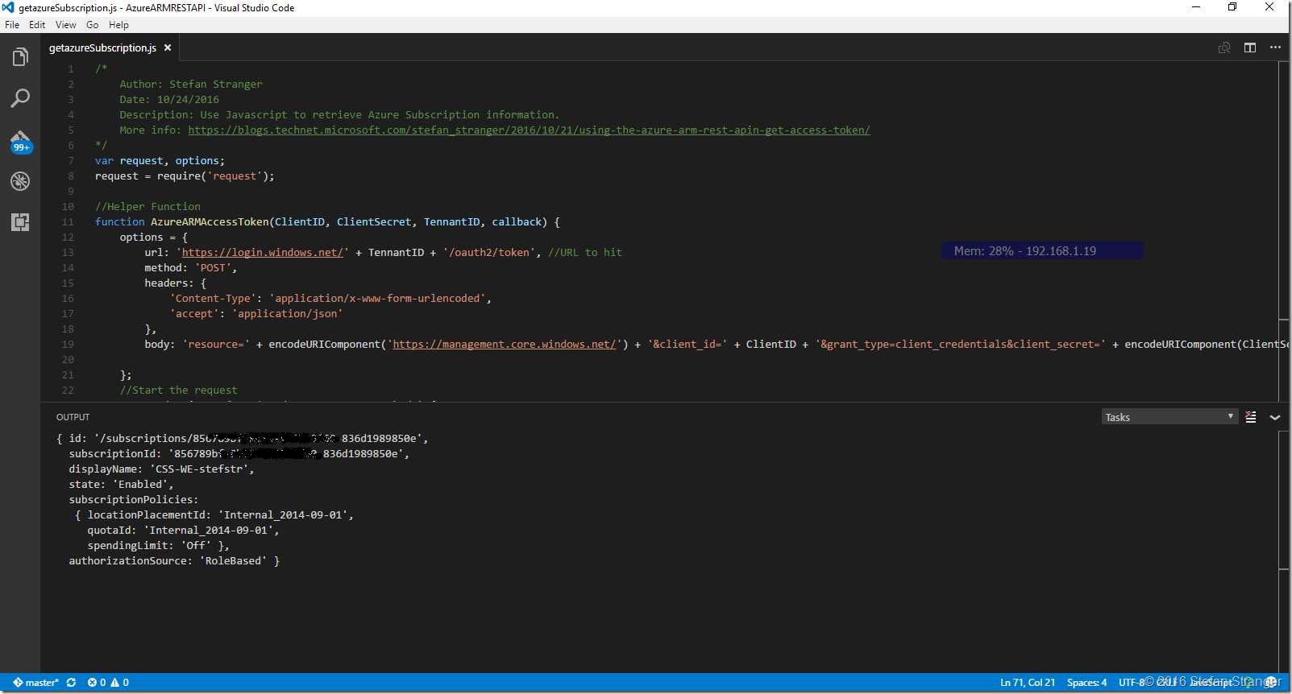The width and height of the screenshot is (1292, 694).
Task: Click the "displayName: 'CSS-WE-stefstr'" output line
Action: click(161, 469)
